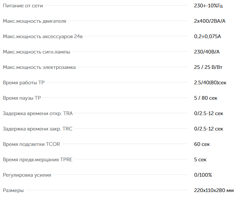Viewport: 239px width, 199px height.
Task: Click 'Время предв.мерцания TPRE' label
Action: (37, 160)
